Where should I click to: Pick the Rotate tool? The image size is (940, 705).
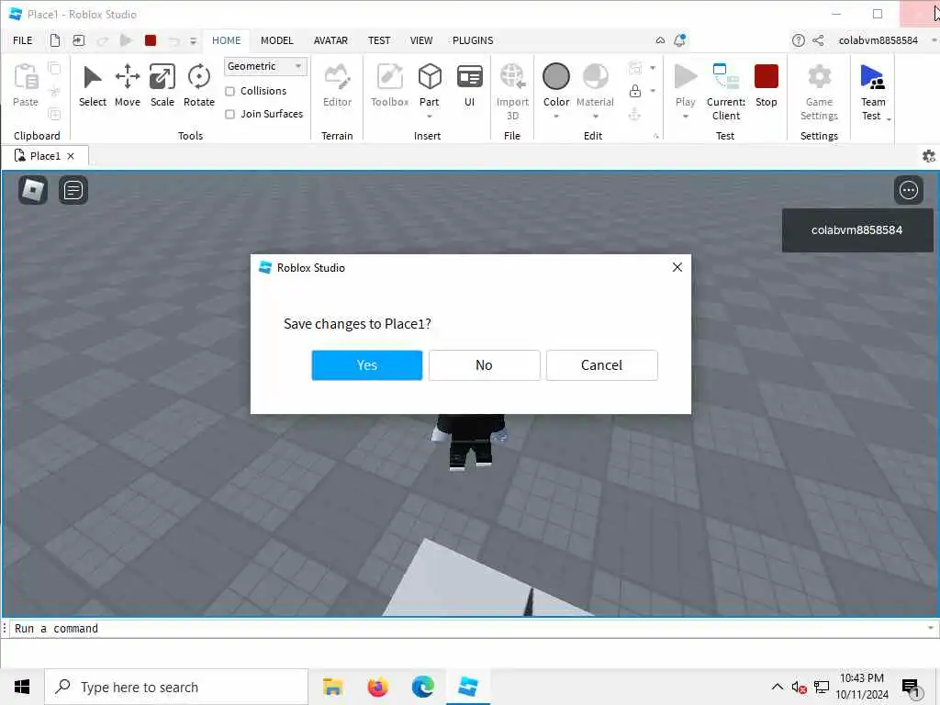tap(198, 85)
